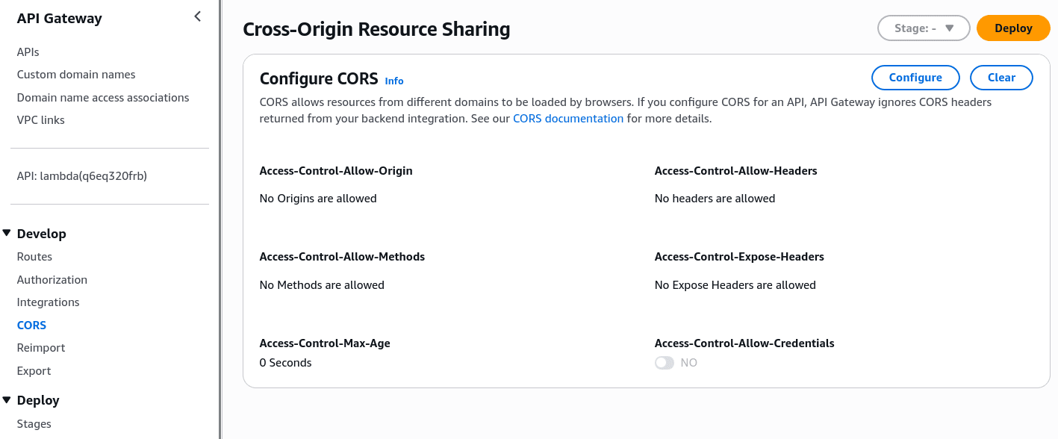Click the Access-Control-Max-Age label
The width and height of the screenshot is (1058, 439).
point(325,343)
